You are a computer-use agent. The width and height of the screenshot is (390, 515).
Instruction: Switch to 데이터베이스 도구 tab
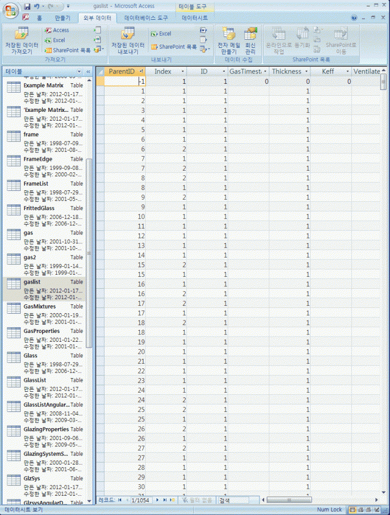pyautogui.click(x=146, y=18)
